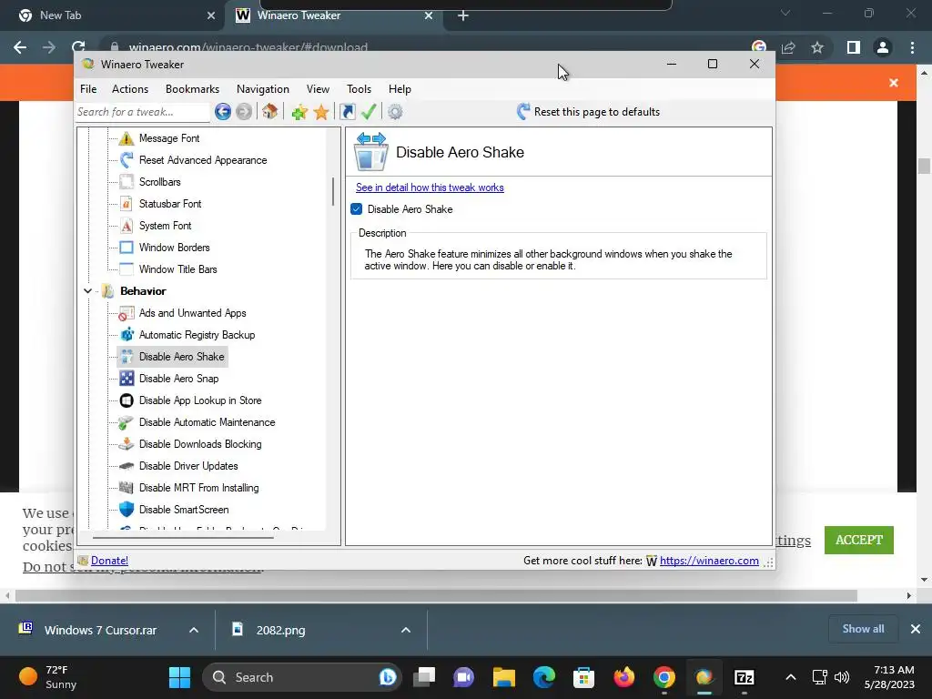Click the Disable App Lookup in Store icon
The height and width of the screenshot is (699, 932).
pos(126,400)
